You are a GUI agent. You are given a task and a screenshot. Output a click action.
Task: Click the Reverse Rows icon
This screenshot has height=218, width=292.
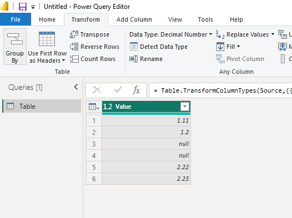point(74,47)
